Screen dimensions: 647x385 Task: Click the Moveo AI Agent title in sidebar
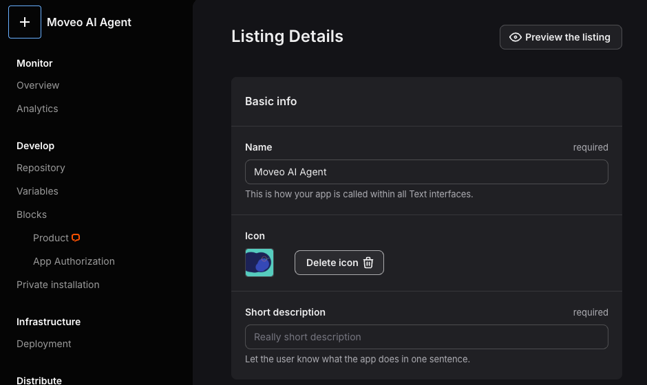coord(89,22)
